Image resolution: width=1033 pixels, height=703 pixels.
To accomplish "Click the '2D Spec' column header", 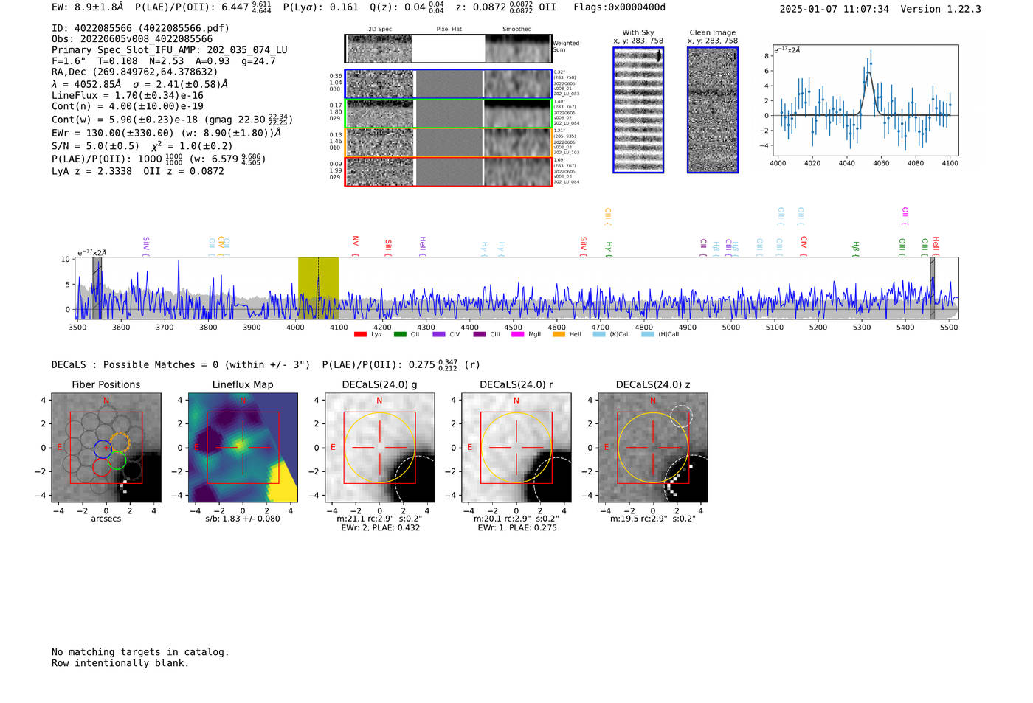I will (x=380, y=30).
